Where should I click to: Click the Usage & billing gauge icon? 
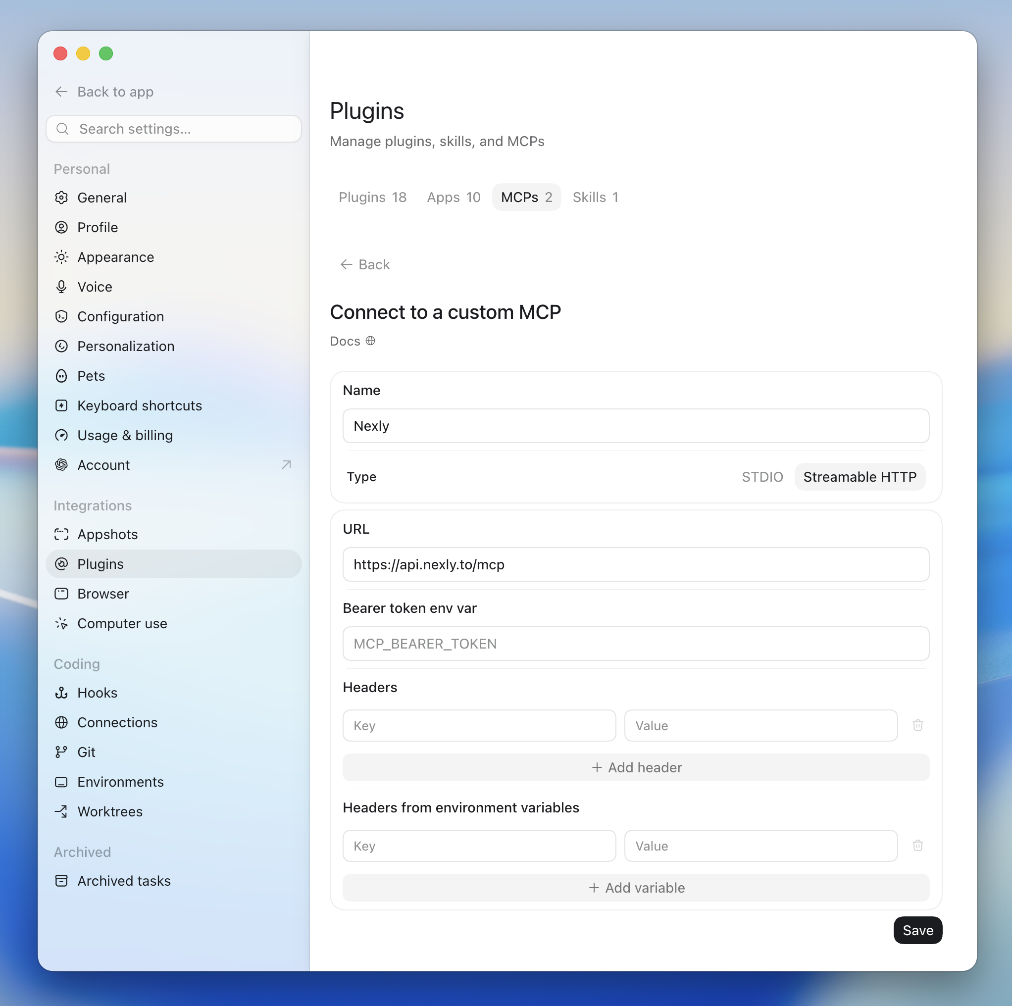tap(61, 435)
